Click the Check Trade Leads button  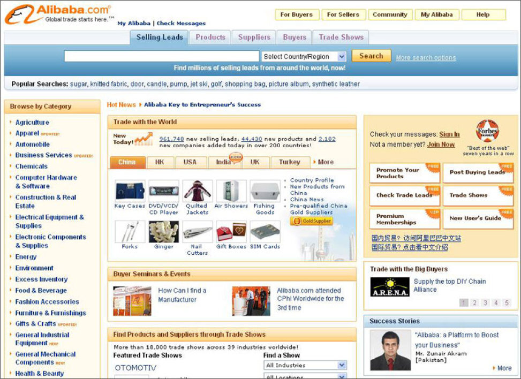tap(404, 196)
